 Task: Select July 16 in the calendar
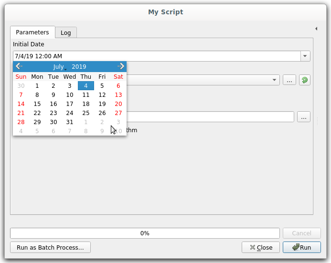pos(53,104)
